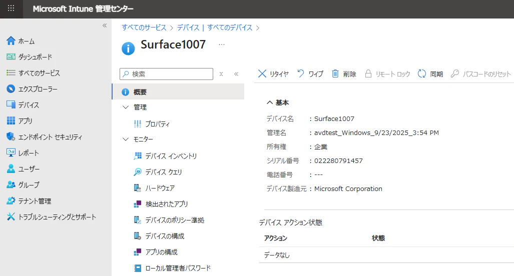Click the データなし table row
This screenshot has width=514, height=276.
386,255
